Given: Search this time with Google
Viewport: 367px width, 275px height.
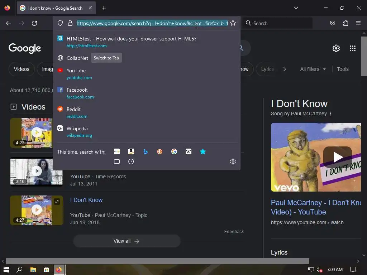Looking at the screenshot, I should 174,151.
